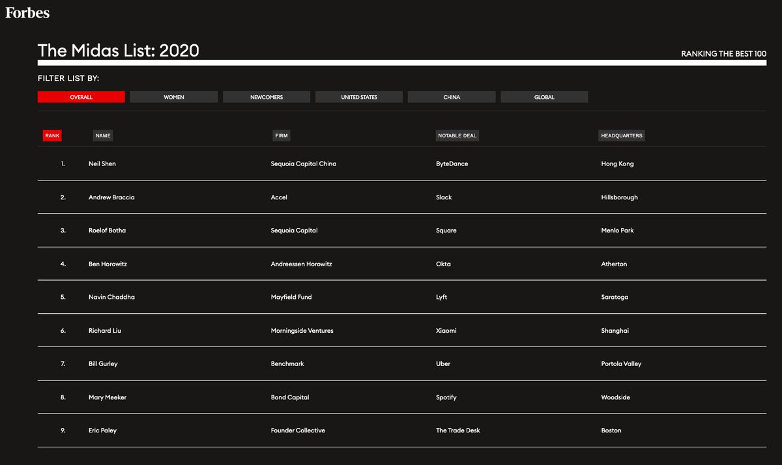The width and height of the screenshot is (782, 465).
Task: Click the Lyft notable deal
Action: (x=442, y=297)
